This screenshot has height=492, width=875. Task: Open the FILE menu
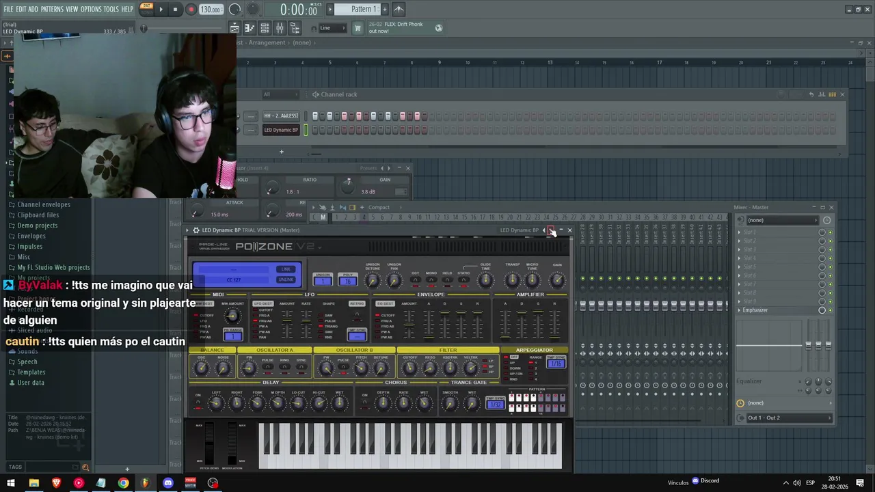point(8,9)
